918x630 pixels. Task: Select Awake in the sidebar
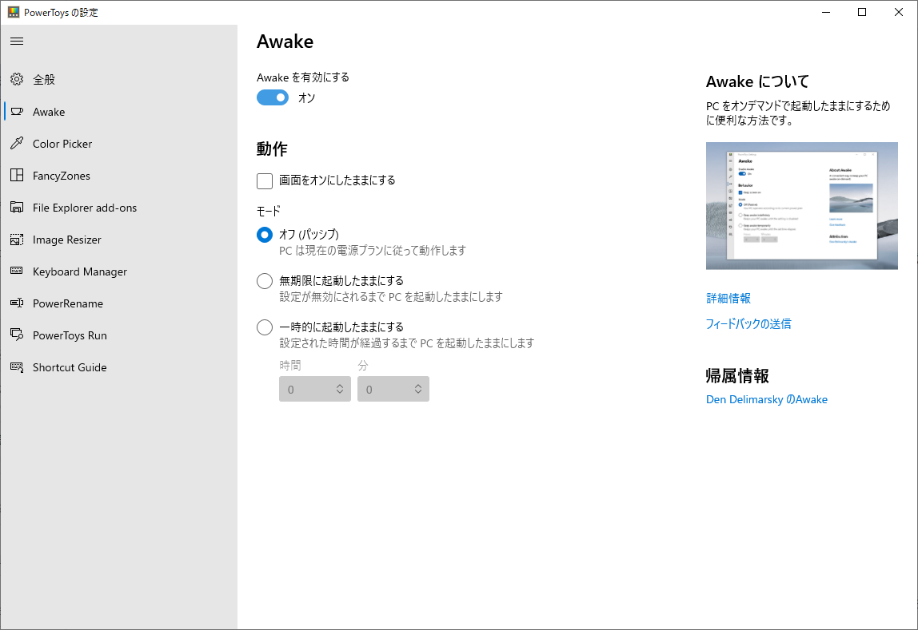click(119, 112)
